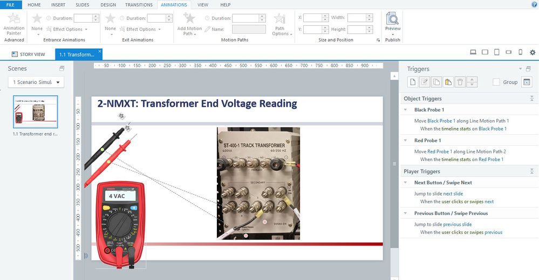
Task: Switch to tablet portrait preview icon
Action: click(496, 52)
